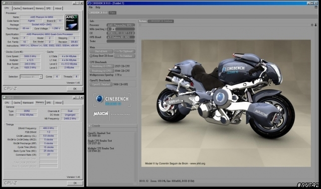Click the 2527 CB-CPU single-CPU score

[122, 66]
